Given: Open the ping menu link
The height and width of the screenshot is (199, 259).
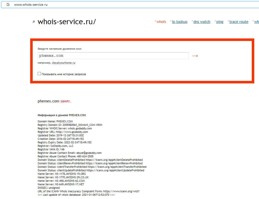Looking at the screenshot, I should point(220,22).
